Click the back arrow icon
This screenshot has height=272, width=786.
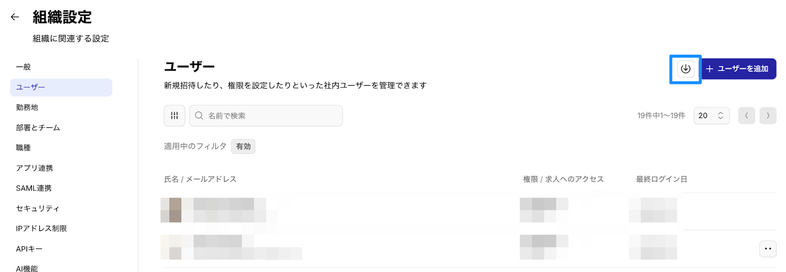(15, 17)
